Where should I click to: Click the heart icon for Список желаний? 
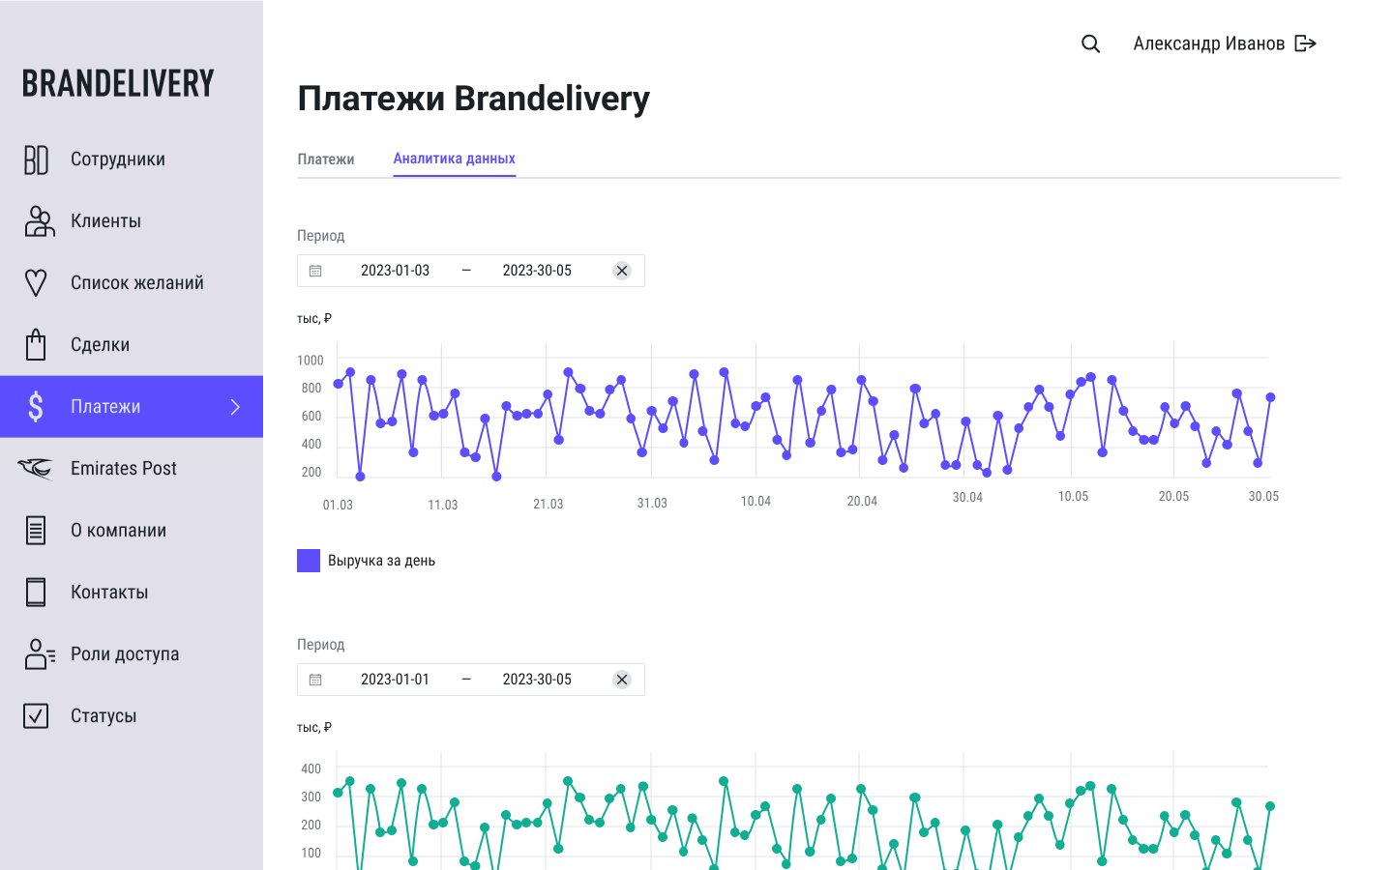[x=36, y=283]
